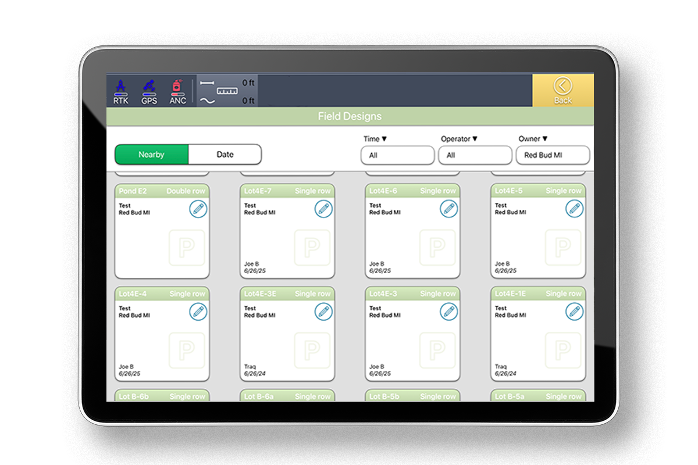698x465 pixels.
Task: Click the 6/26/24 date on Lot4E-1E card
Action: point(505,374)
